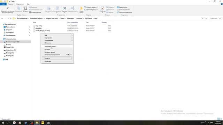Click the ENG language indicator in tray

212,123
